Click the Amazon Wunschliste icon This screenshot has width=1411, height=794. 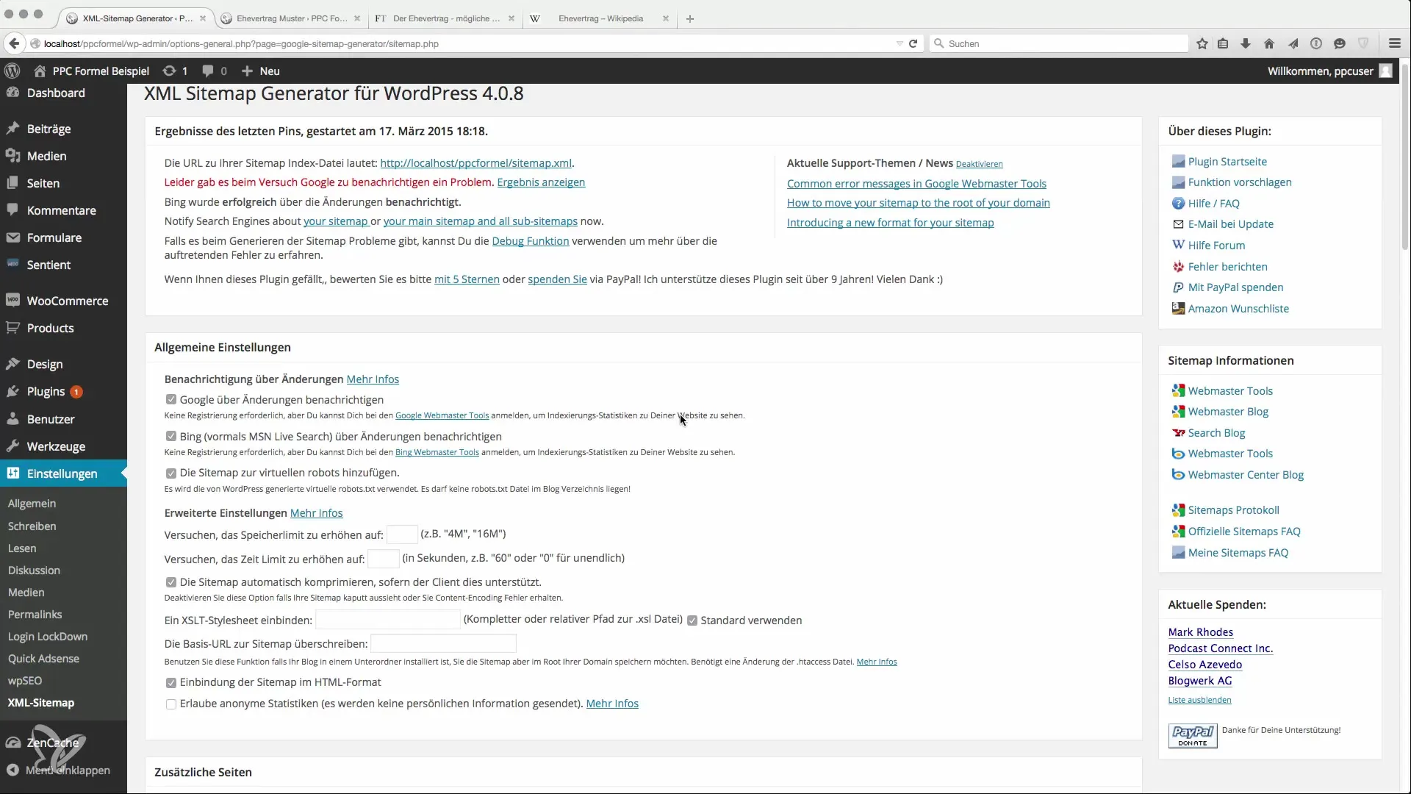click(1178, 309)
